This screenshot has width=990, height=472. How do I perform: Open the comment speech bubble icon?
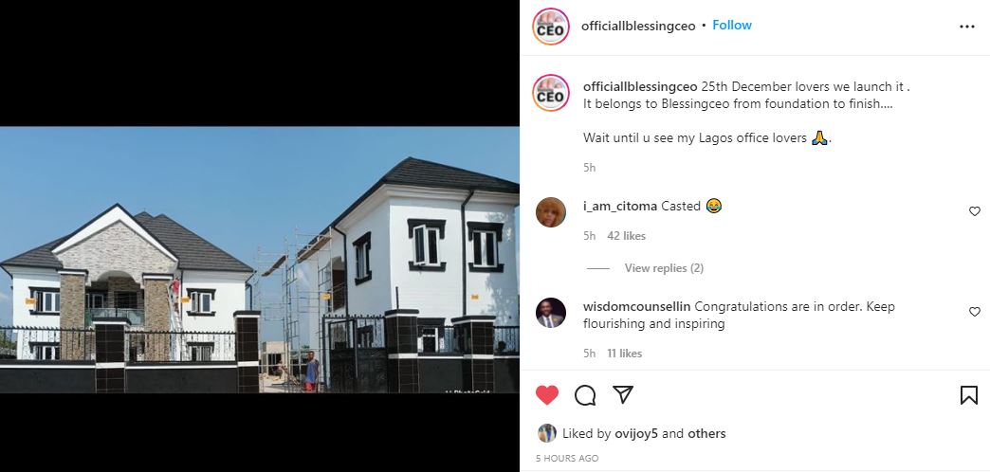pos(585,395)
